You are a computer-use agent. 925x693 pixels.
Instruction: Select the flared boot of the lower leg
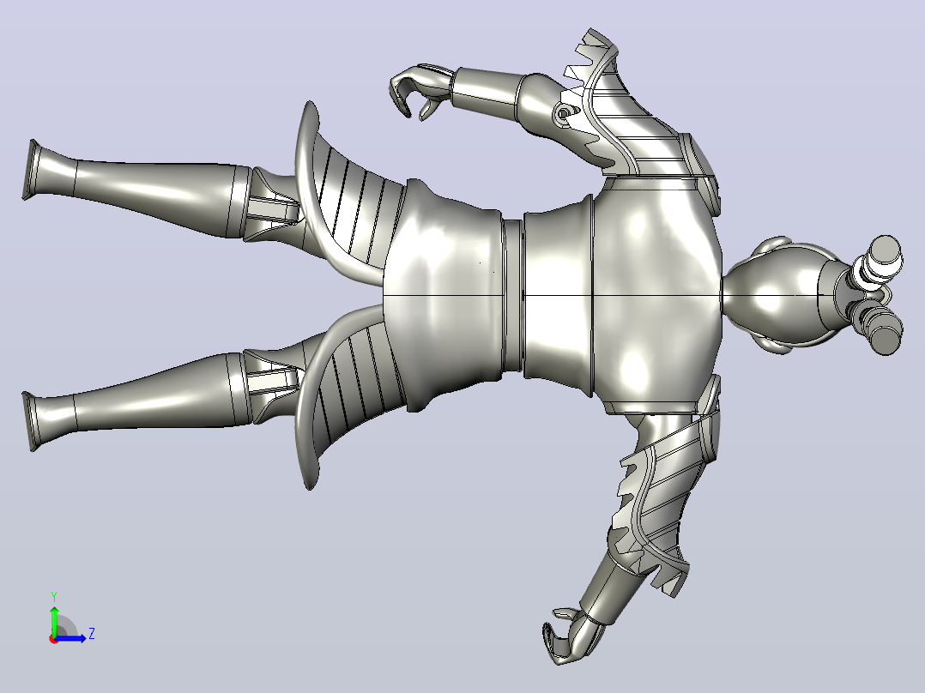pos(50,420)
